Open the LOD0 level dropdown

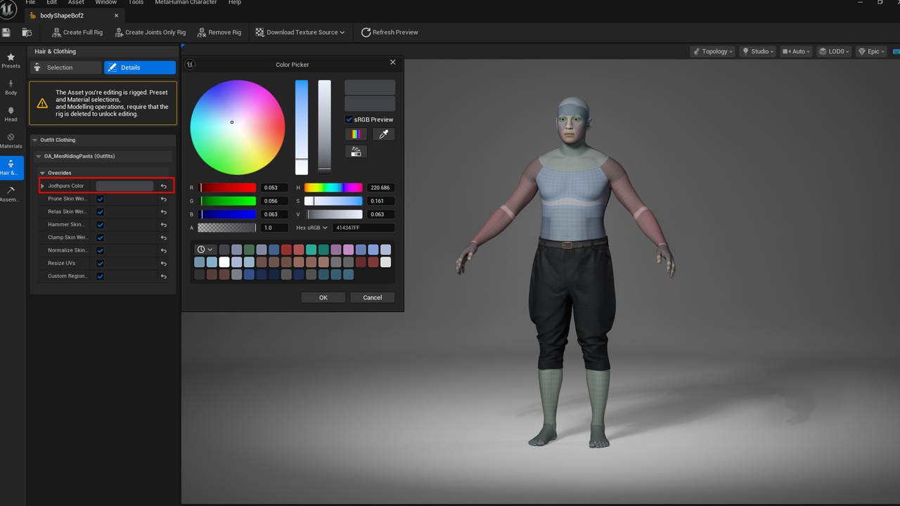tap(835, 51)
